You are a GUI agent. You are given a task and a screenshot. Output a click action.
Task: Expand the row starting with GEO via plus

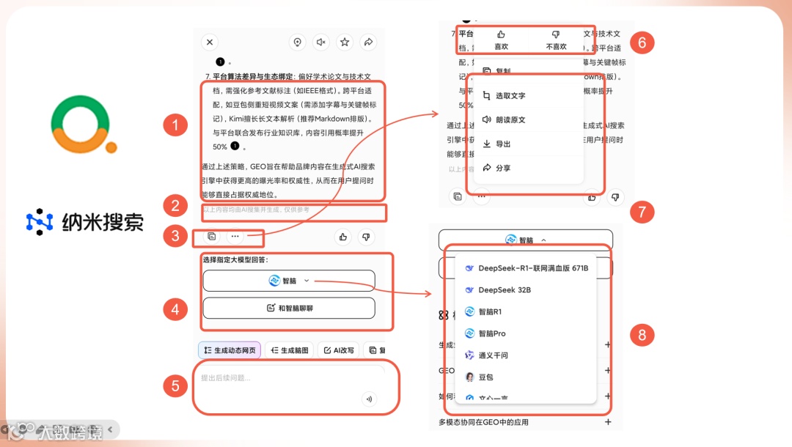[608, 370]
